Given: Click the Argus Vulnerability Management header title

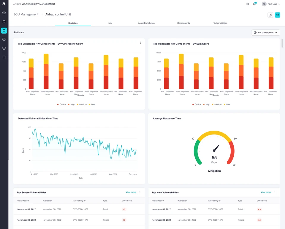Looking at the screenshot, I should pos(34,4).
